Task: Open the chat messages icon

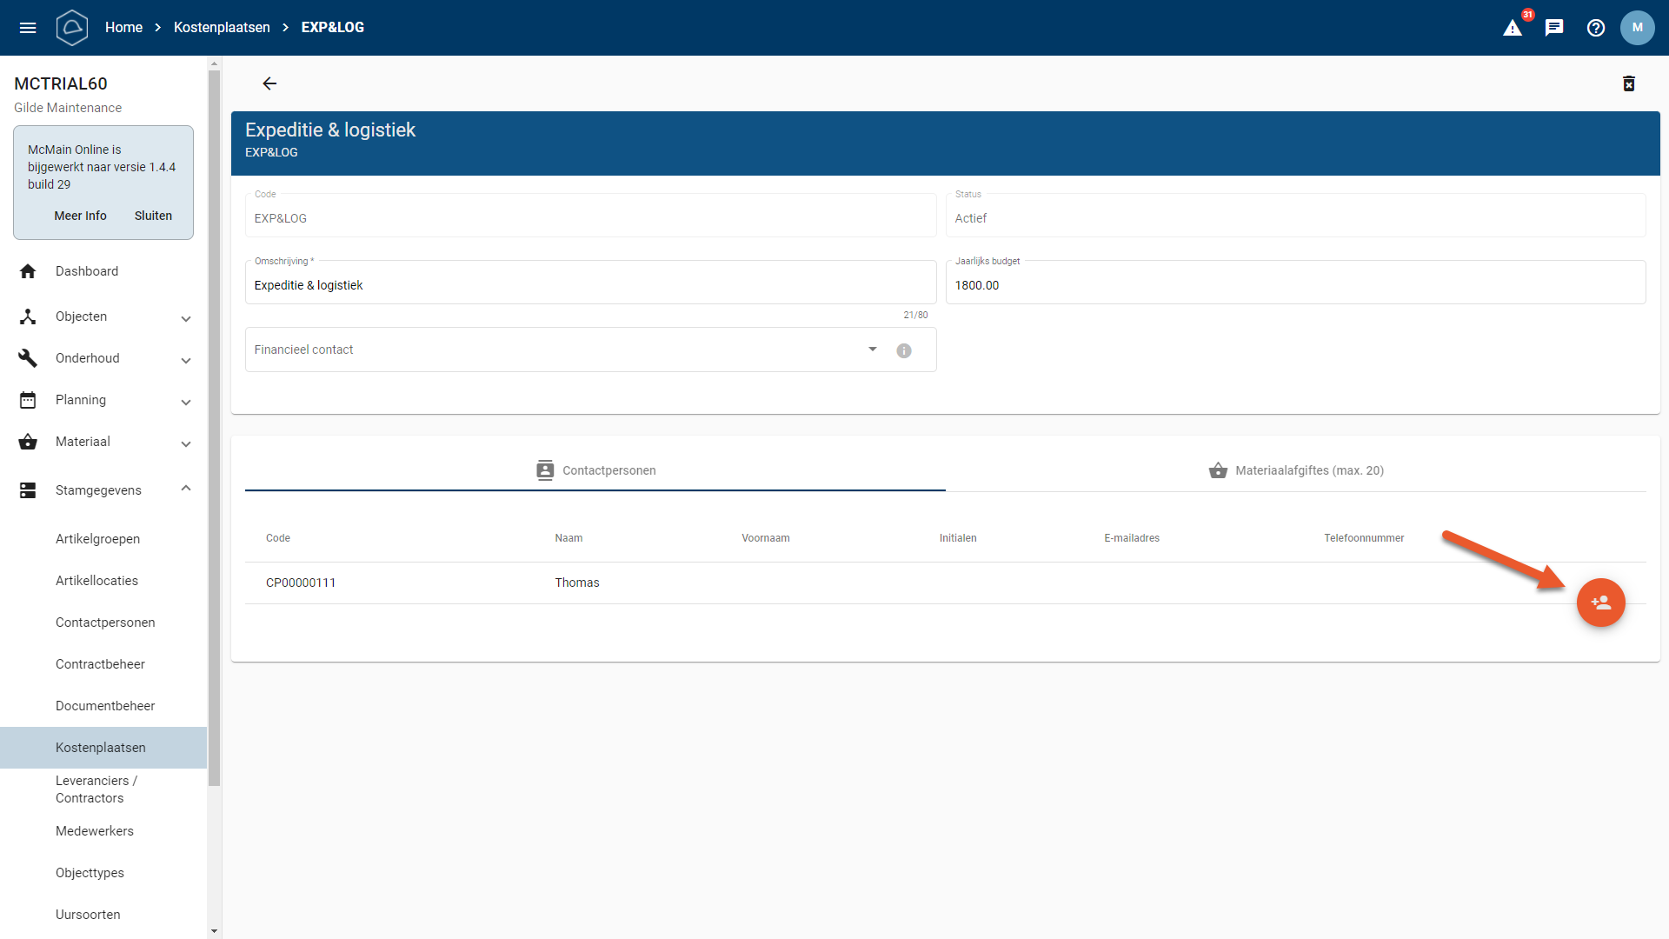Action: click(x=1554, y=28)
